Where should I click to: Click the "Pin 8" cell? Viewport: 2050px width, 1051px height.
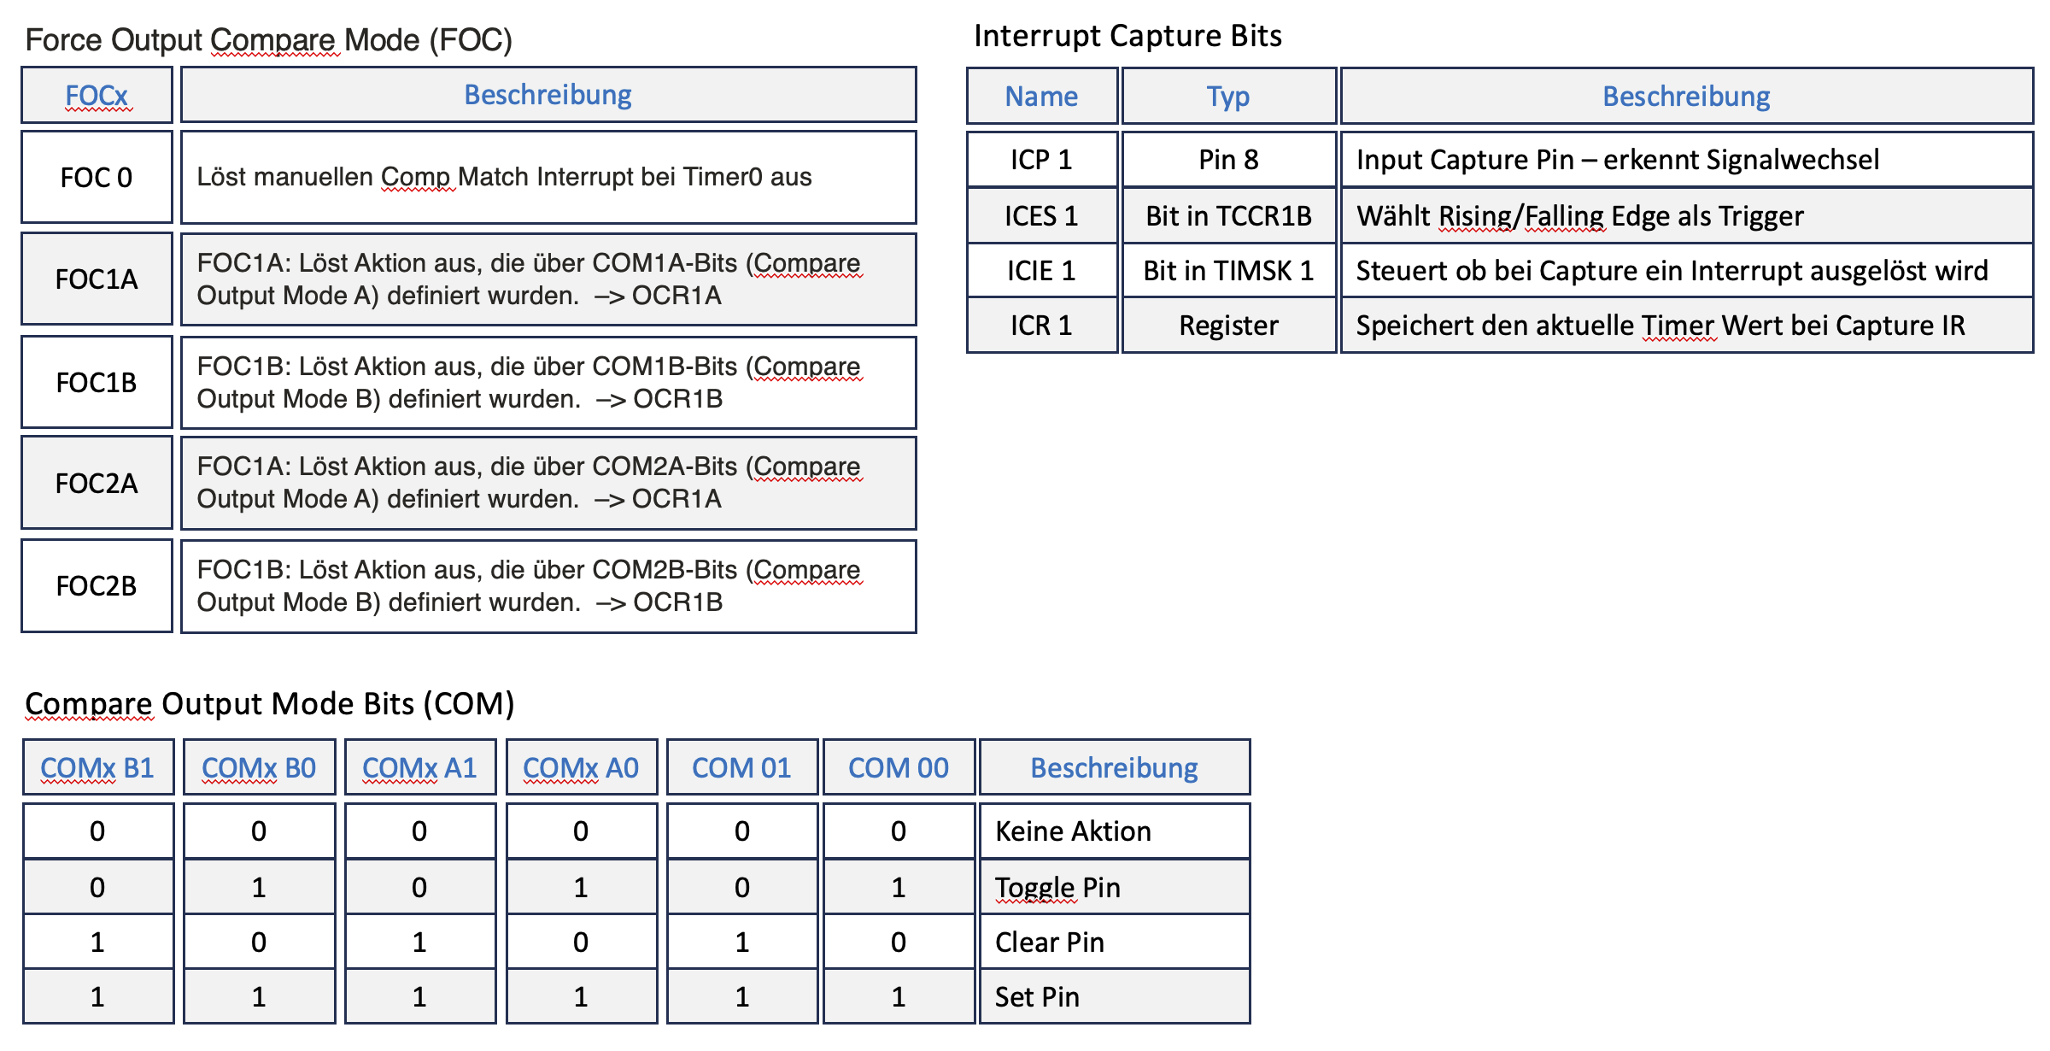1228,160
